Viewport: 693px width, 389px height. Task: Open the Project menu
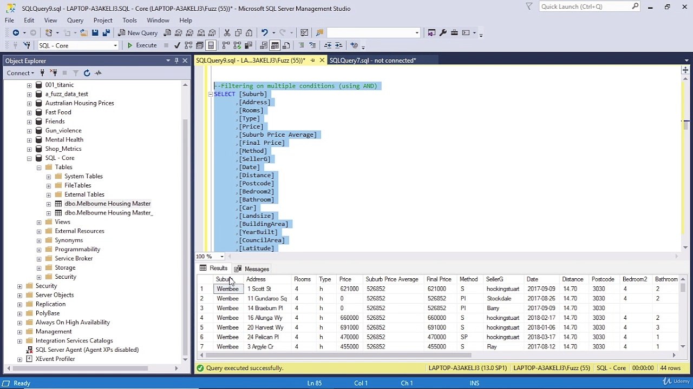103,21
